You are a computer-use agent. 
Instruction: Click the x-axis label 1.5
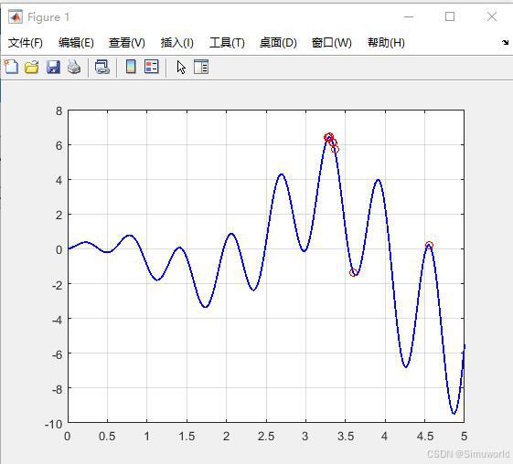click(187, 437)
